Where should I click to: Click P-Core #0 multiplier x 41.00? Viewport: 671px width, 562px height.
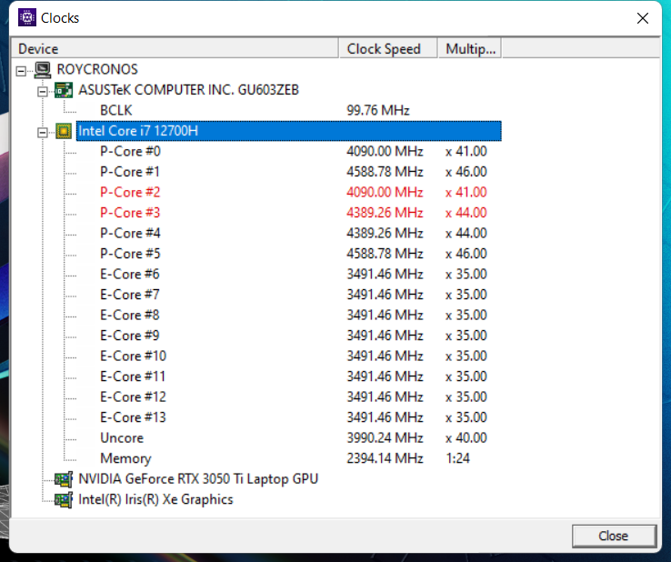(466, 151)
